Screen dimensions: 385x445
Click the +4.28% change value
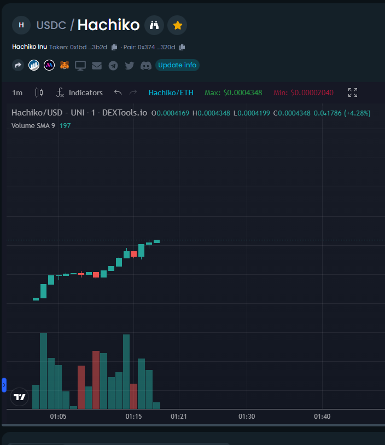pyautogui.click(x=357, y=113)
